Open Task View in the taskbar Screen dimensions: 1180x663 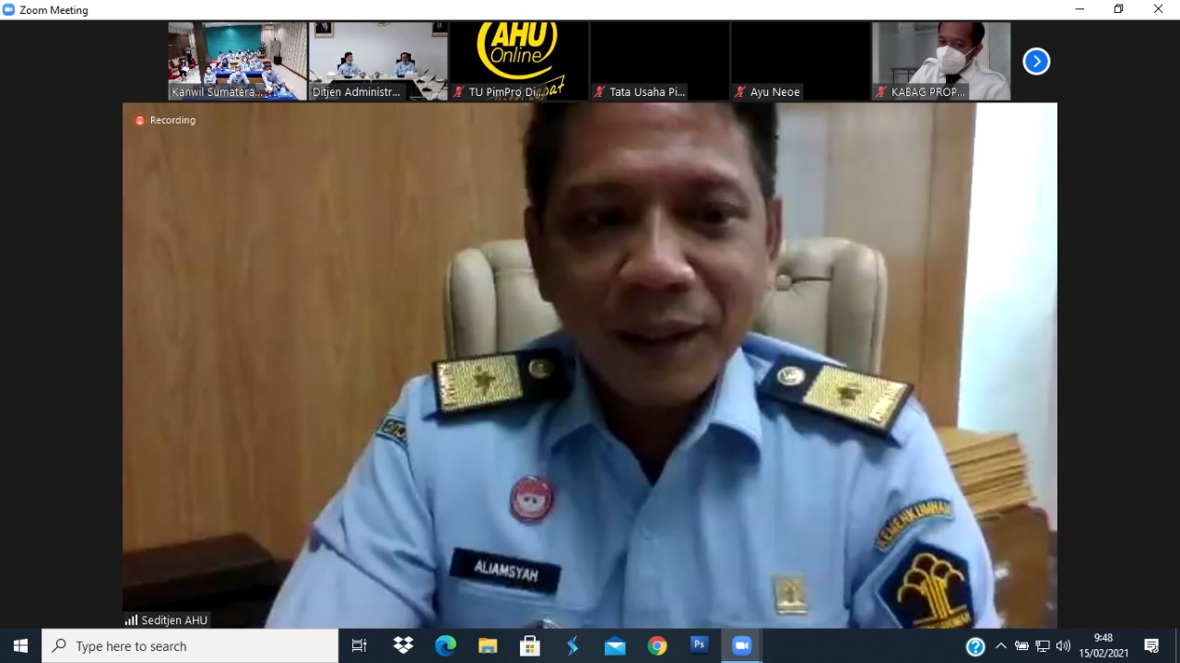pyautogui.click(x=360, y=646)
